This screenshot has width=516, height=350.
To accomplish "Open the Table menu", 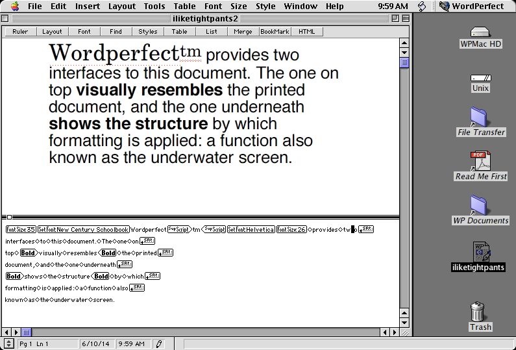I will tap(184, 6).
